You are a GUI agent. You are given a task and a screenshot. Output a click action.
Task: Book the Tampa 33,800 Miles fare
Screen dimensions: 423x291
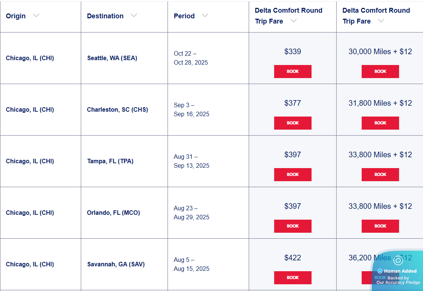(x=380, y=174)
